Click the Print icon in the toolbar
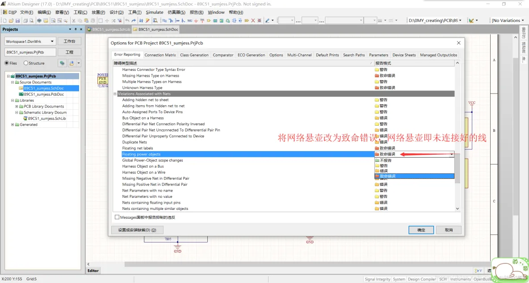Viewport: 529px width, 283px height. pos(25,21)
